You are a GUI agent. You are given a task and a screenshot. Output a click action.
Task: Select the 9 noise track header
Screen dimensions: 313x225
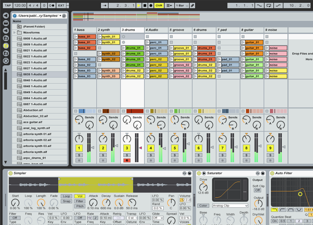276,30
